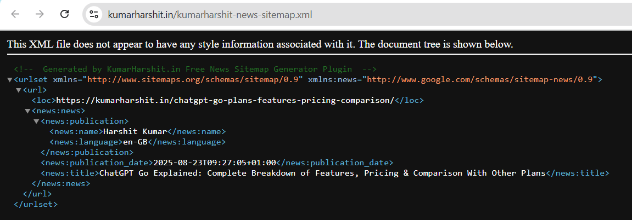Click the closing </urlset> tag
This screenshot has width=632, height=220.
coord(36,204)
